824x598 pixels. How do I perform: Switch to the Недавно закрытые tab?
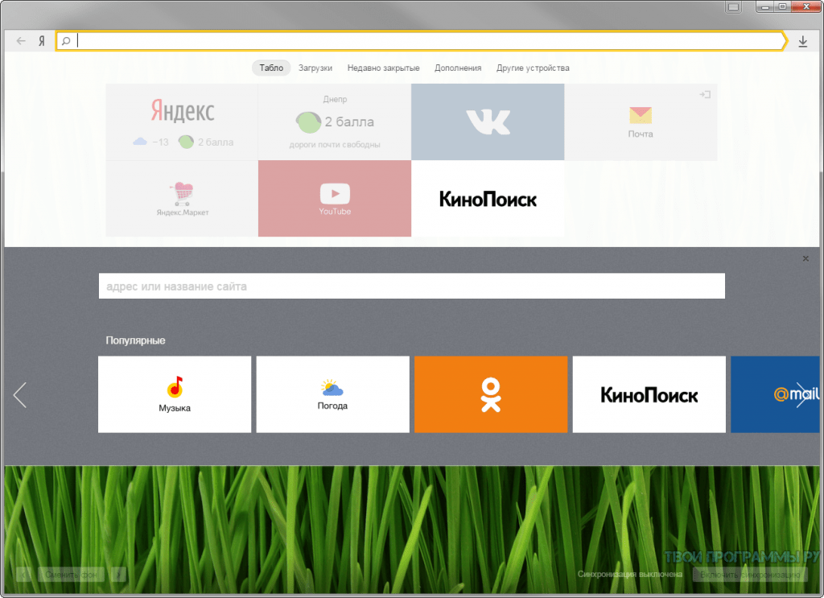[x=383, y=68]
